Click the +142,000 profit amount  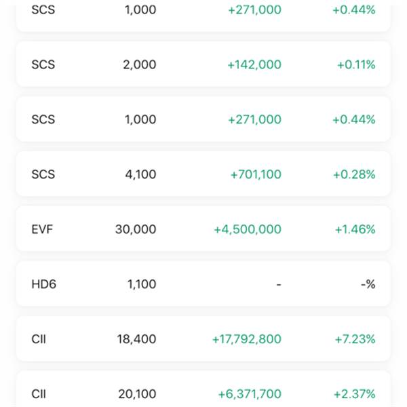[x=254, y=64]
